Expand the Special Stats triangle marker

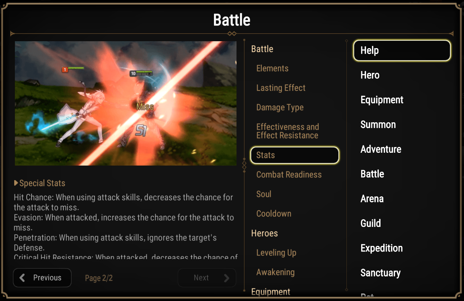[x=16, y=183]
